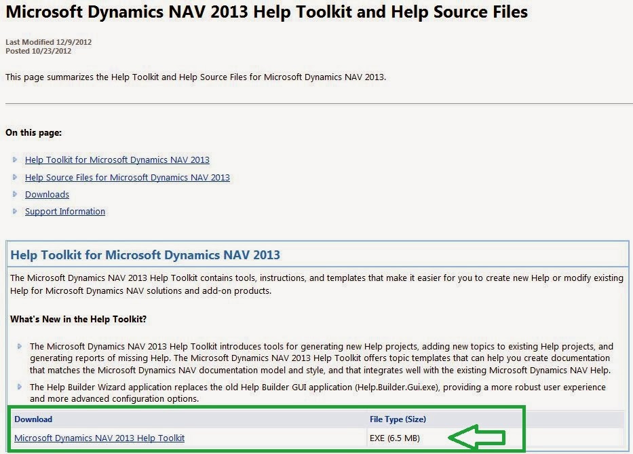The image size is (633, 454).
Task: Click the 'File Type (Size)' column header
Action: [398, 419]
